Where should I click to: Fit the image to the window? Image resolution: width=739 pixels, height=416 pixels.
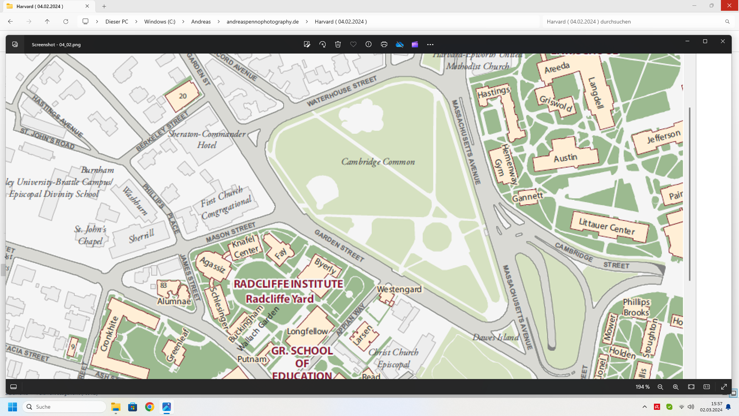click(691, 387)
